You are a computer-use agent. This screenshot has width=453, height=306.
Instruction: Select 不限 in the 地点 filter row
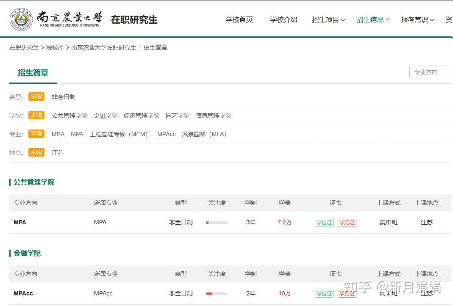(36, 152)
